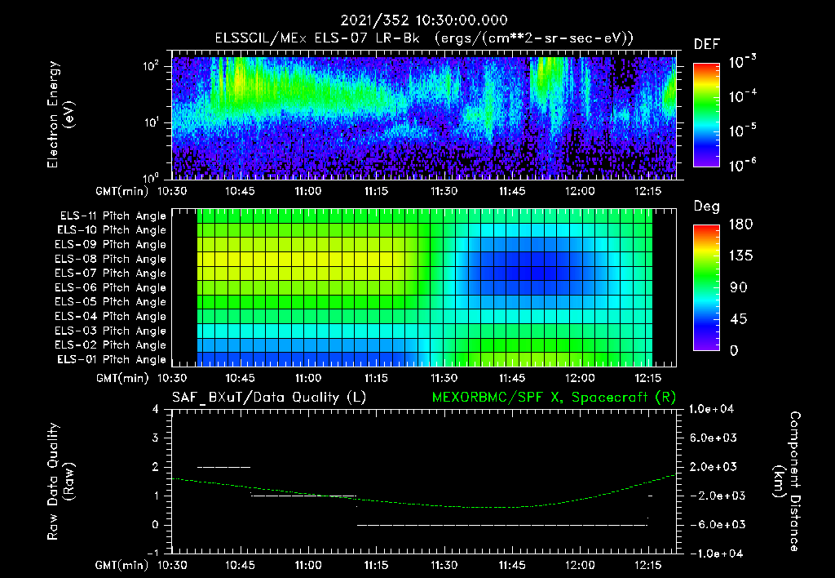Click the Component Distance (km) axis label
The height and width of the screenshot is (578, 835).
[787, 482]
